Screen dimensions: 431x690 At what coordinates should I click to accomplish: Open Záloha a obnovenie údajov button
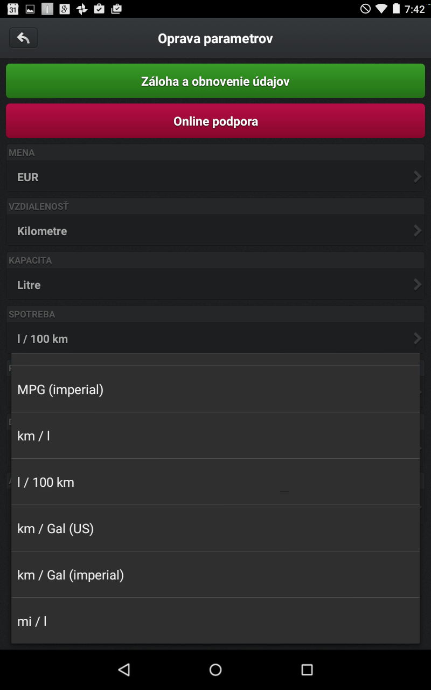tap(215, 81)
